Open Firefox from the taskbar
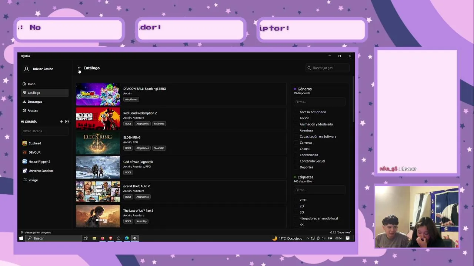 tap(103, 238)
